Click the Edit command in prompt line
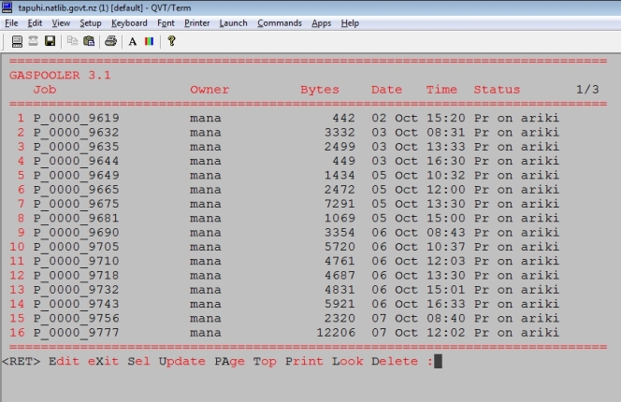Viewport: 621px width, 402px height. tap(64, 361)
